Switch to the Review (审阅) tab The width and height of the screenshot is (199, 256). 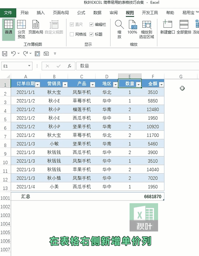coord(113,13)
